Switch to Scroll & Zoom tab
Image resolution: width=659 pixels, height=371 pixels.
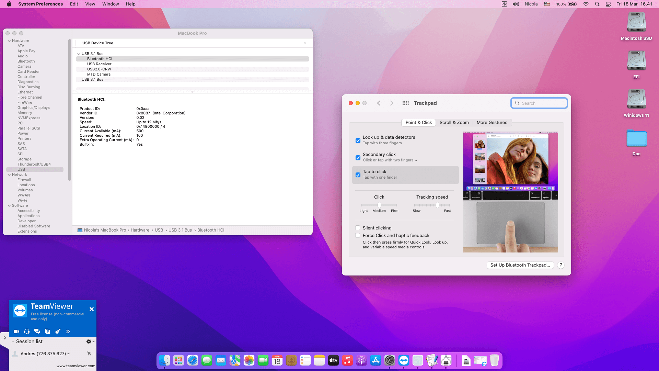(454, 123)
